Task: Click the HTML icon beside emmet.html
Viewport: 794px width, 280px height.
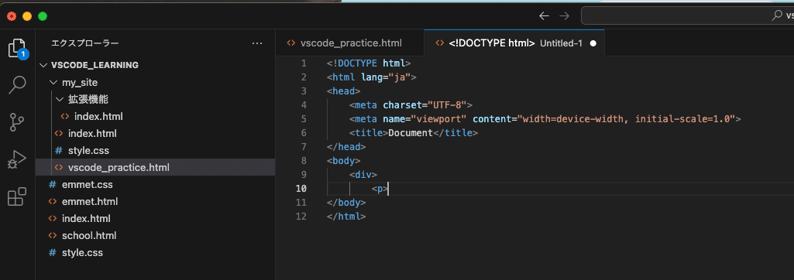Action: 52,202
